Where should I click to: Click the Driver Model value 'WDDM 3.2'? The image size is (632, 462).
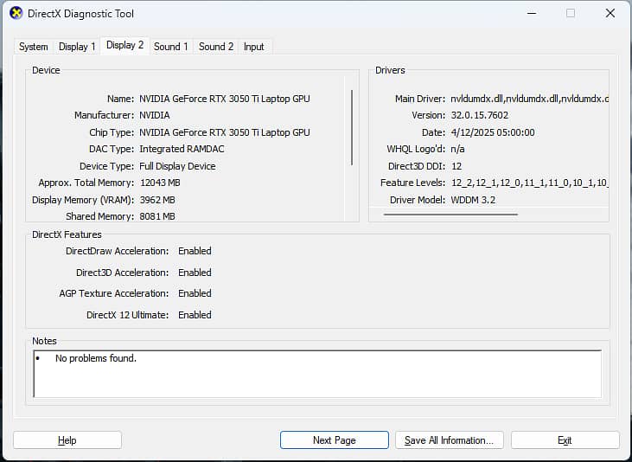tap(473, 200)
